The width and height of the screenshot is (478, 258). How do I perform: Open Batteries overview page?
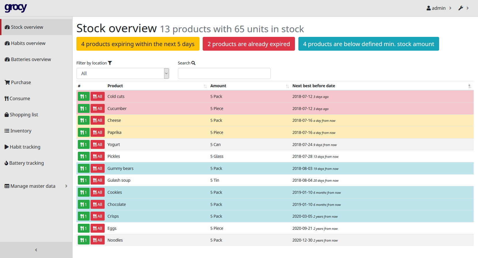(31, 59)
